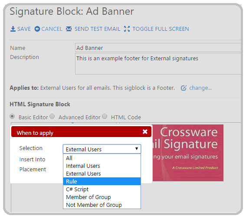The width and height of the screenshot is (246, 219).
Task: Click the Send Test Email envelope icon
Action: pos(69,29)
